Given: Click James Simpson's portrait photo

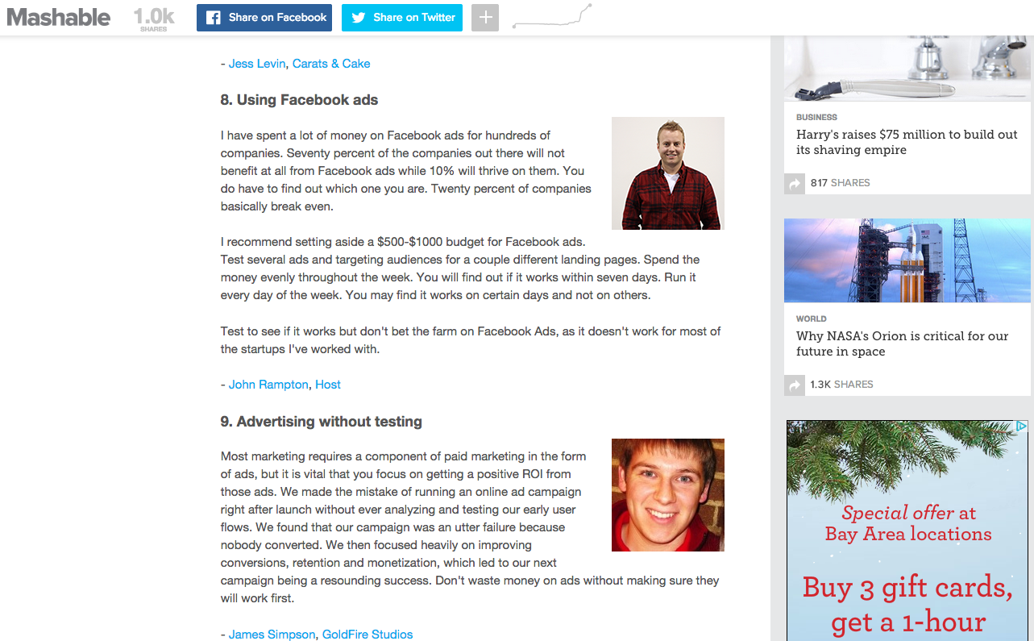Looking at the screenshot, I should [x=668, y=495].
